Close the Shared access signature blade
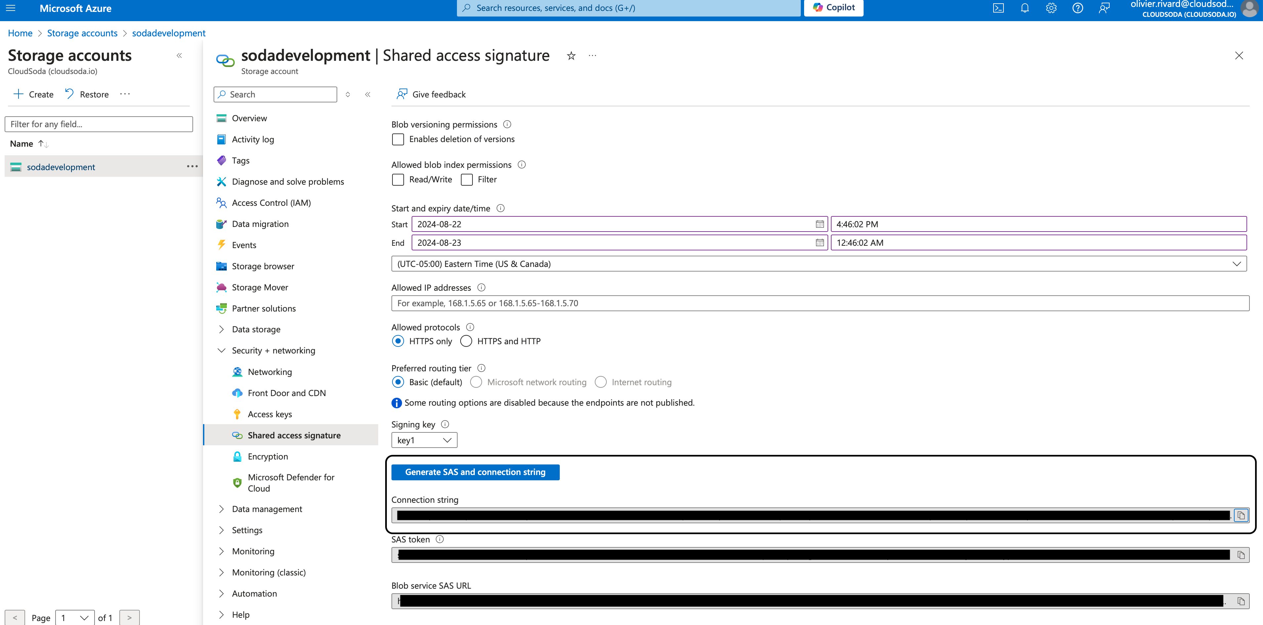 [x=1239, y=56]
